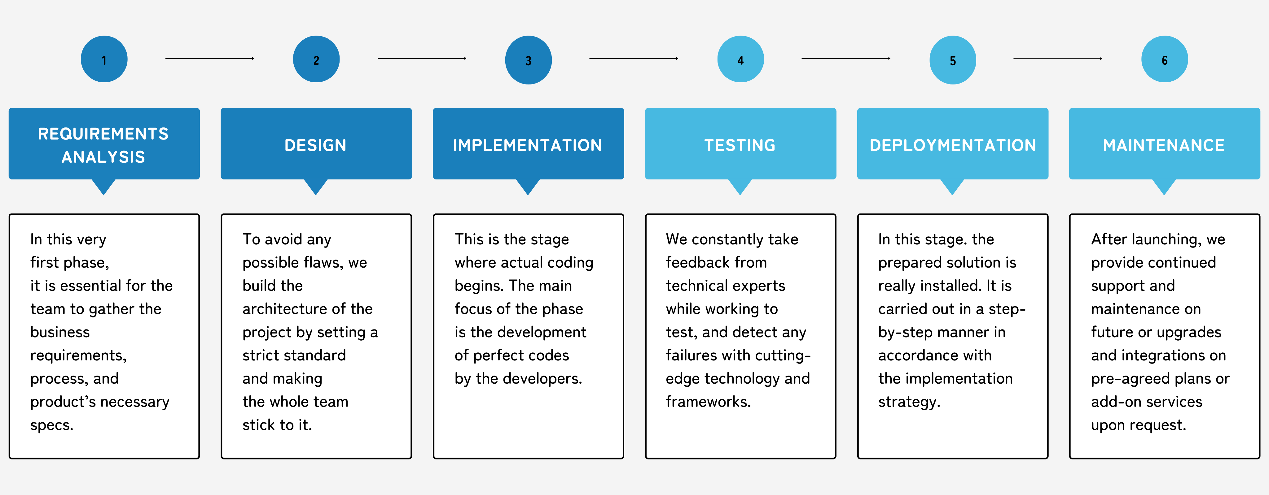Click the dark blue circle numbered 3
Viewport: 1269px width, 495px height.
528,60
